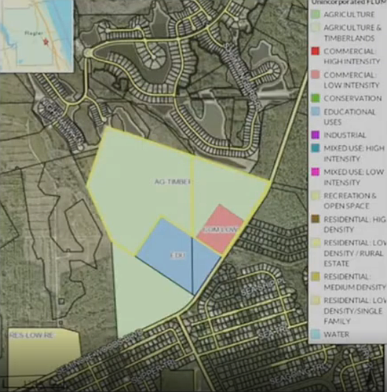Select the Commercial: Low Intensity pink swatch
The height and width of the screenshot is (392, 387).
click(x=316, y=75)
